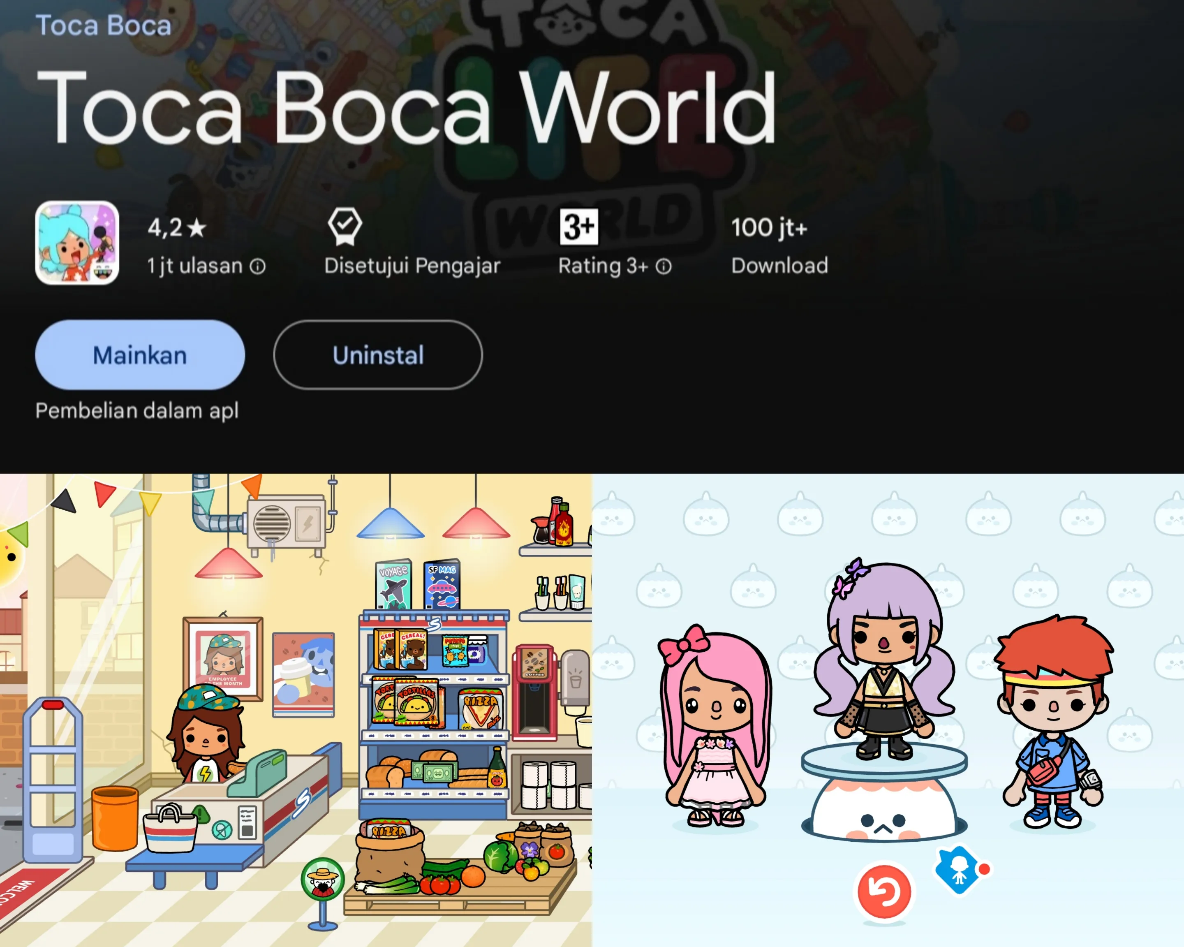Select the pink-haired girl character
Viewport: 1184px width, 947px height.
tap(715, 726)
